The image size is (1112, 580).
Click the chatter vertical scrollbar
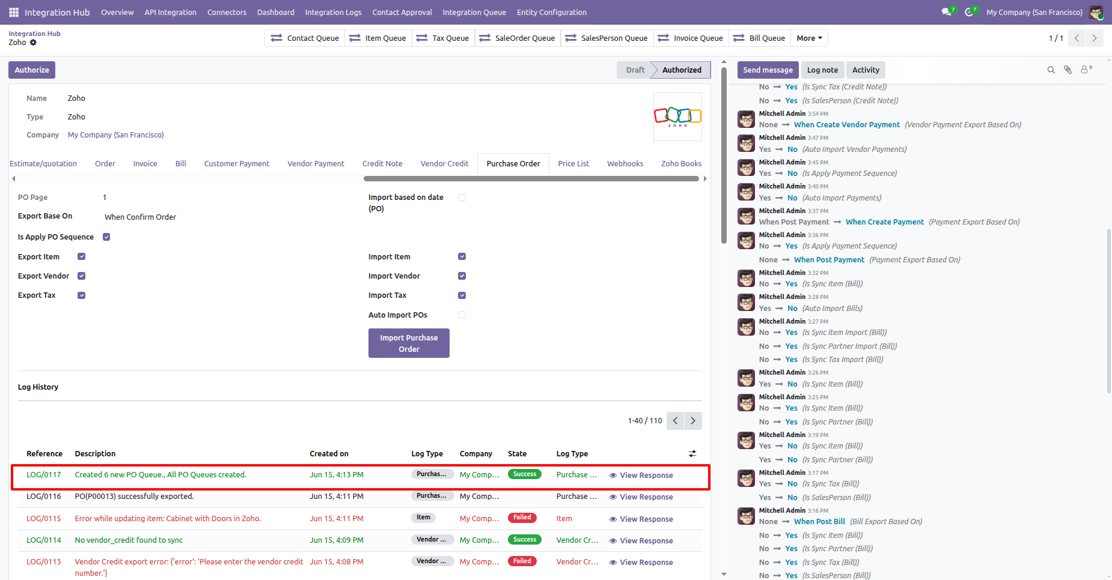click(1109, 310)
